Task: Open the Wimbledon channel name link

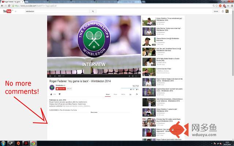Action: (x=60, y=85)
